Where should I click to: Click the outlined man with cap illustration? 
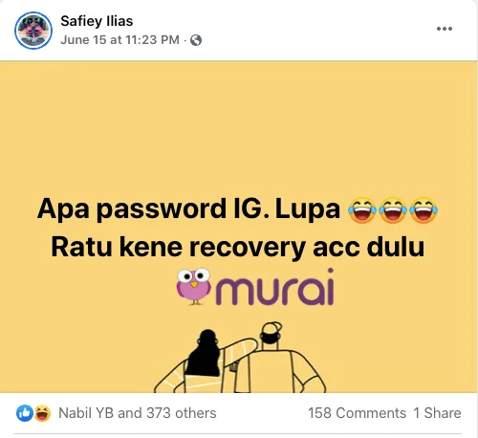[x=280, y=359]
